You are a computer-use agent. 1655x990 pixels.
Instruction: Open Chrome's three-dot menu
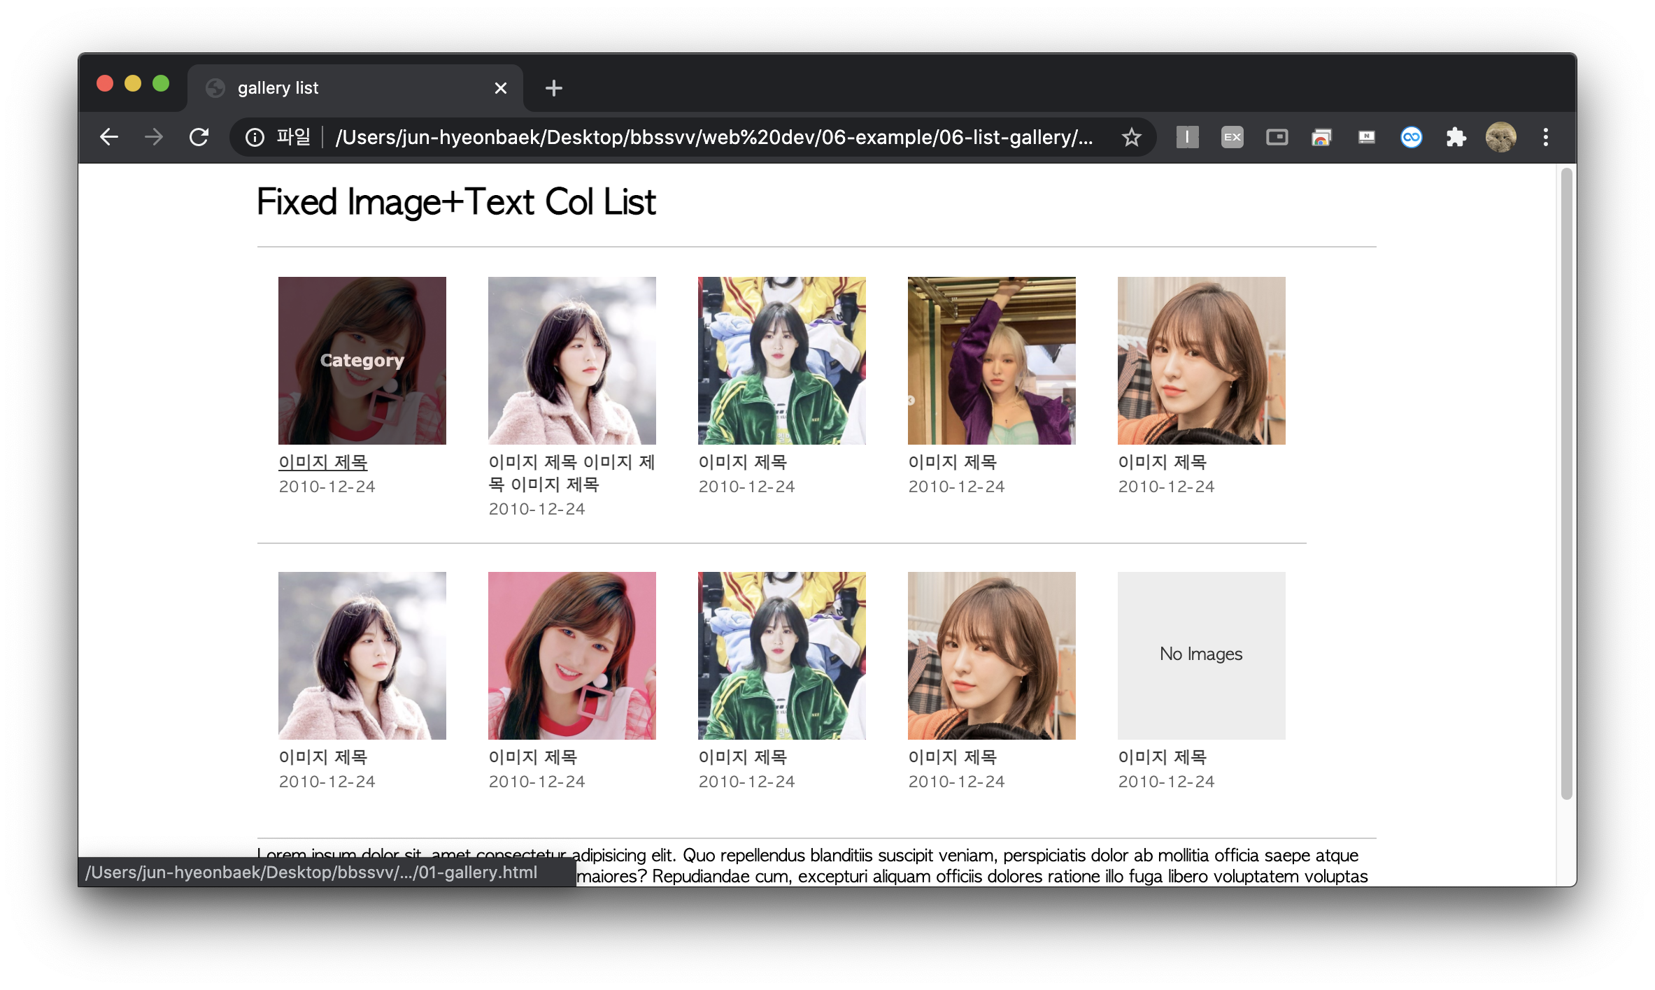(x=1545, y=137)
